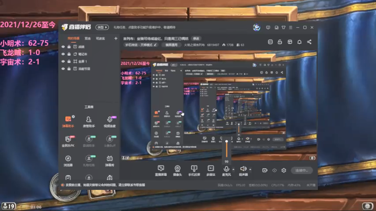Open the list panel icon above preview
376x211 pixels.
coord(270,42)
